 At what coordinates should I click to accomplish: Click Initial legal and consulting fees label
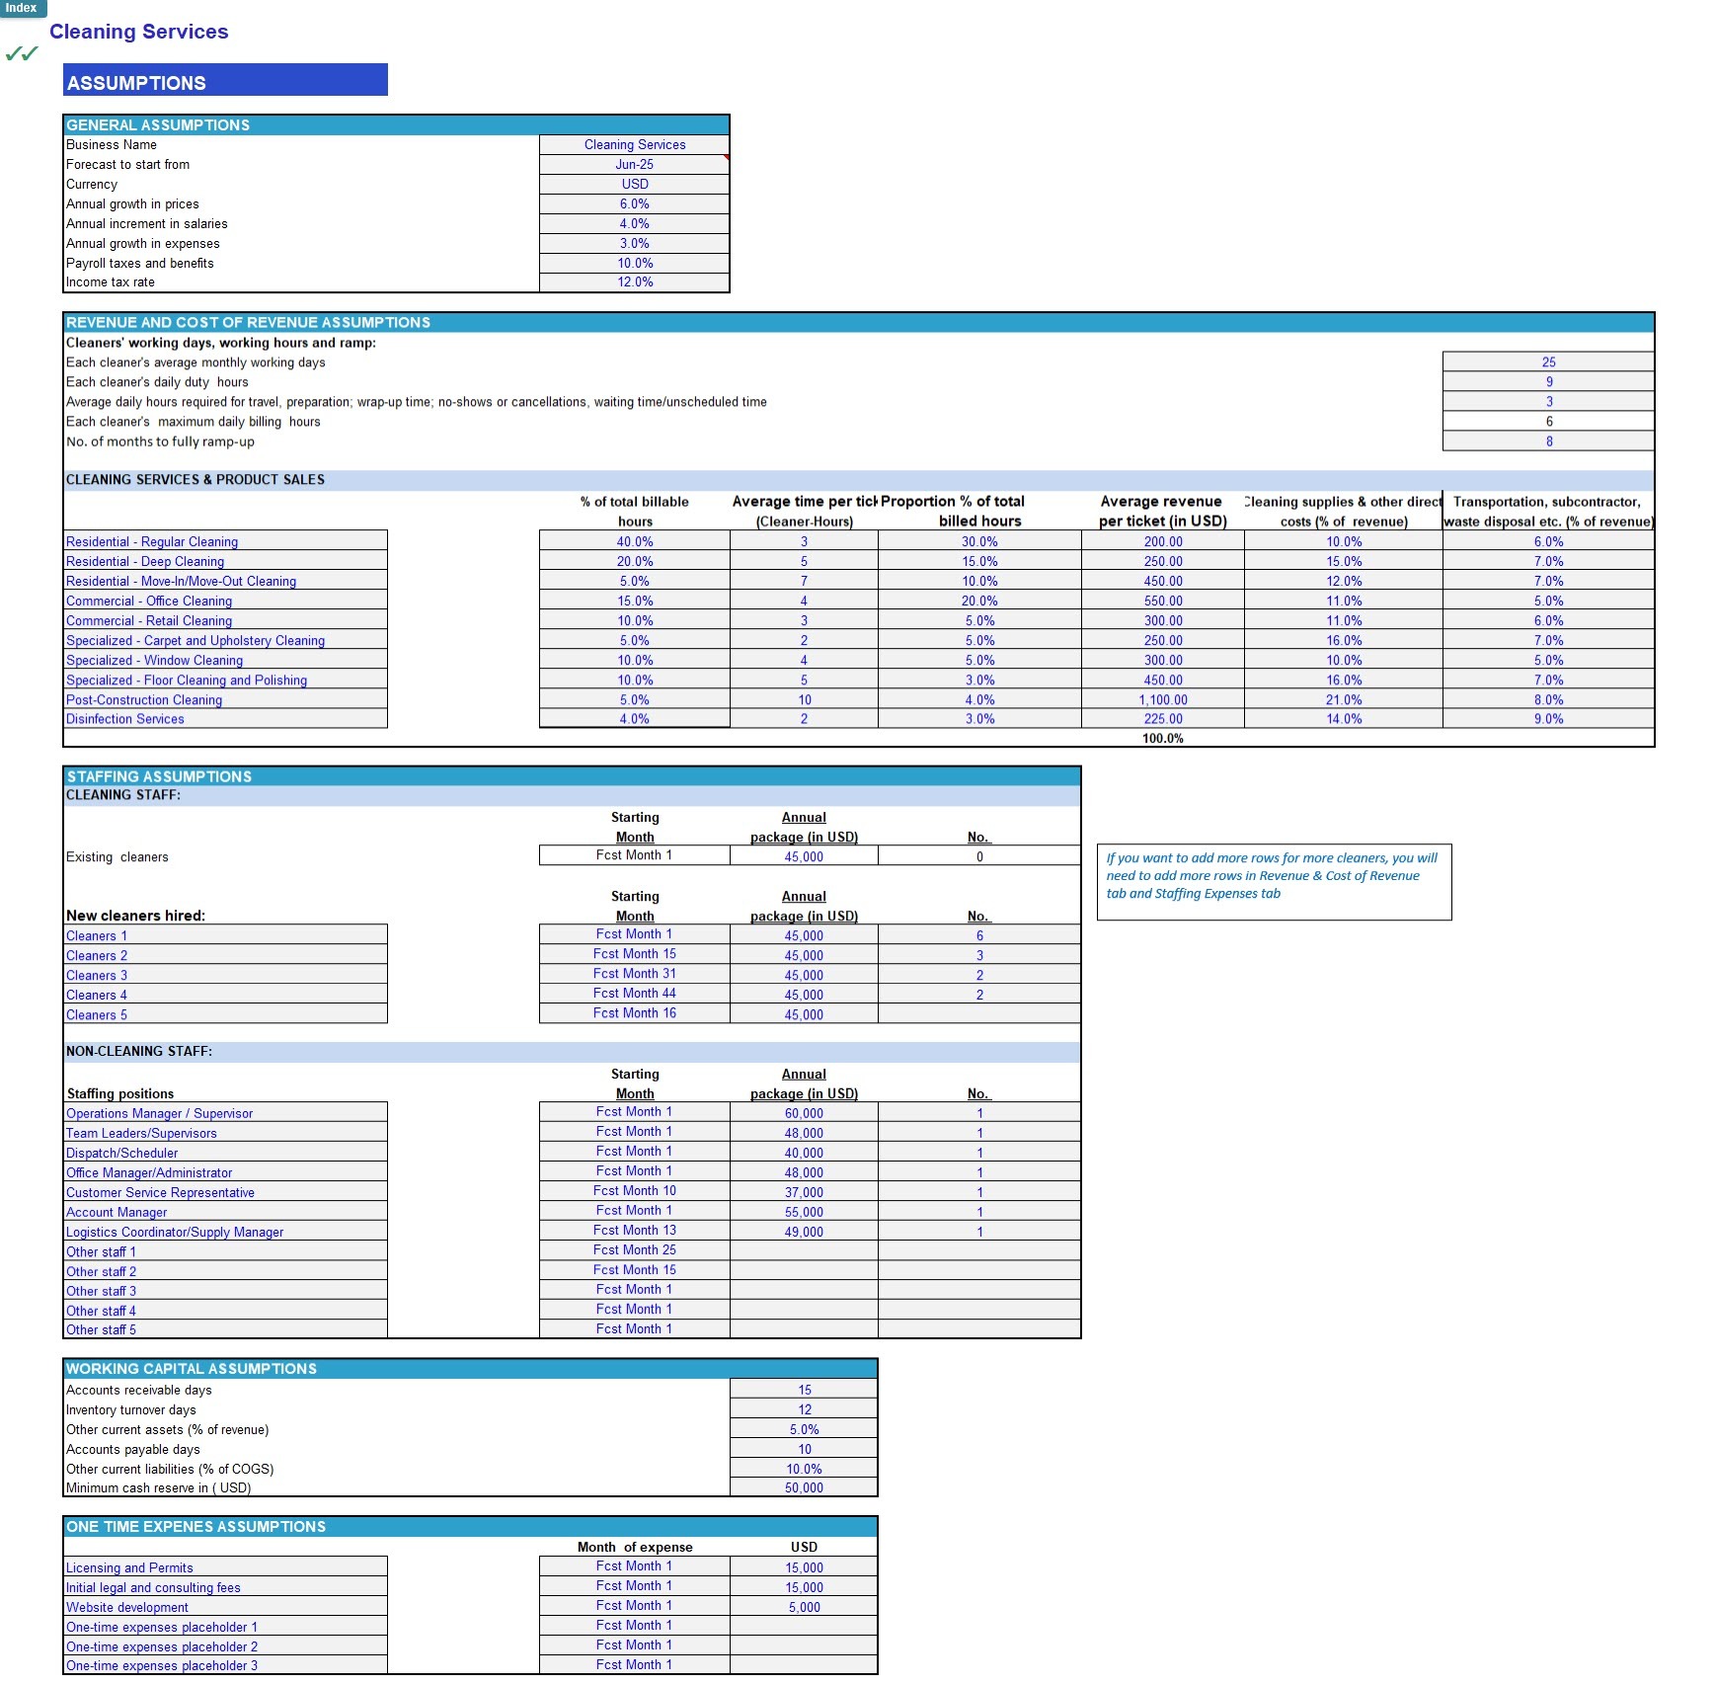pos(225,1587)
